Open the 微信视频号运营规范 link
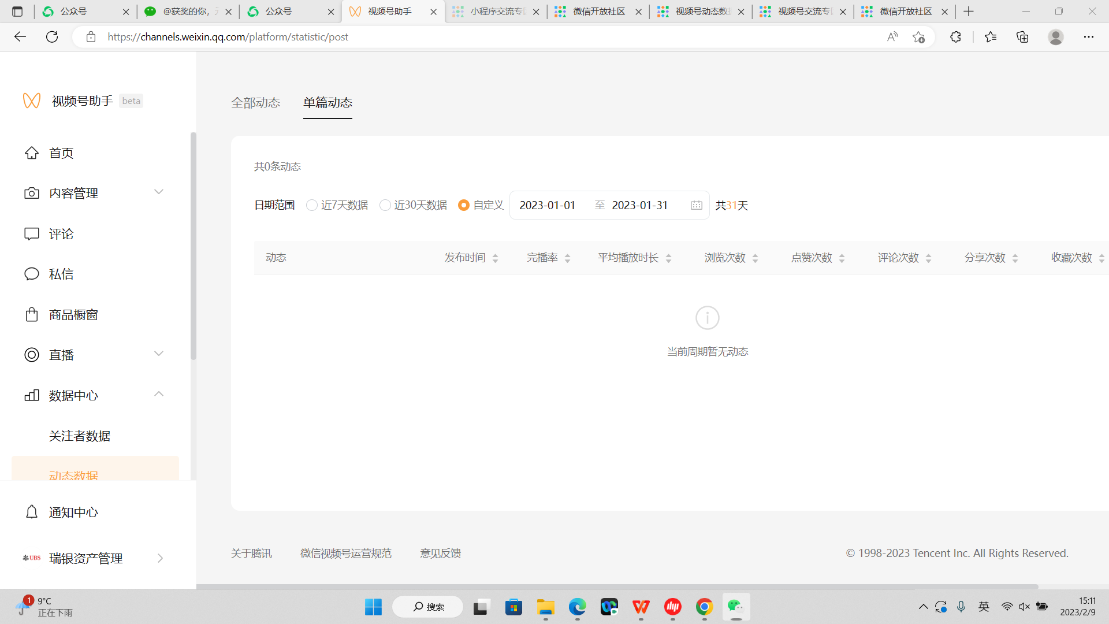This screenshot has height=624, width=1109. 345,554
